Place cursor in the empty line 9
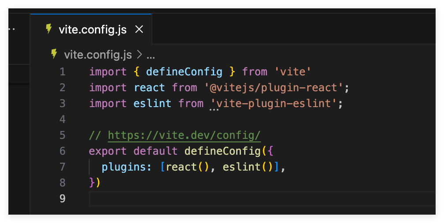Viewport: 444px width, 223px height. 262,199
